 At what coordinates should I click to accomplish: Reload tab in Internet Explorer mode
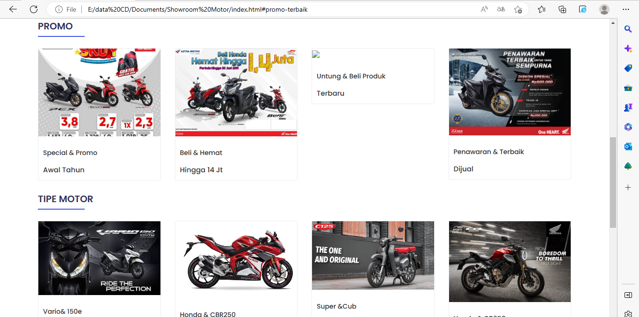(x=583, y=9)
